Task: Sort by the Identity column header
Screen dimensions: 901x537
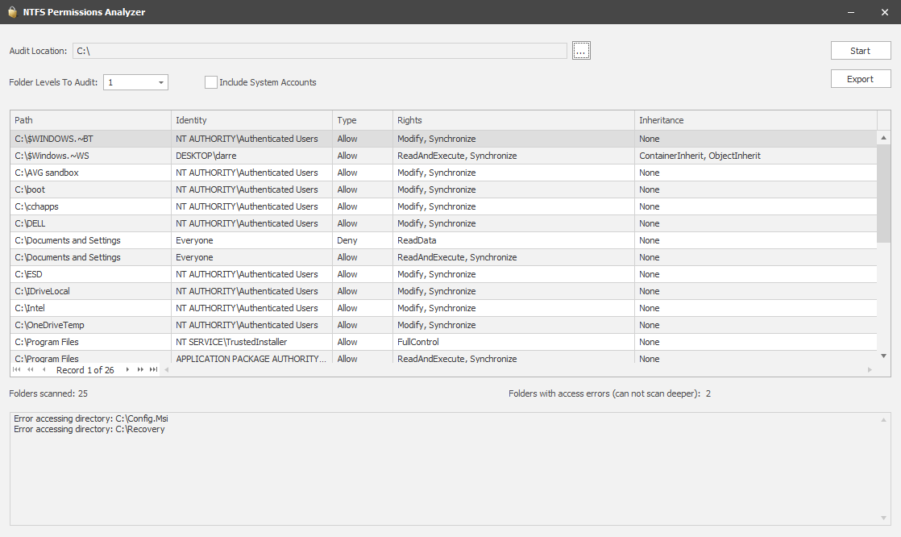Action: (x=251, y=120)
